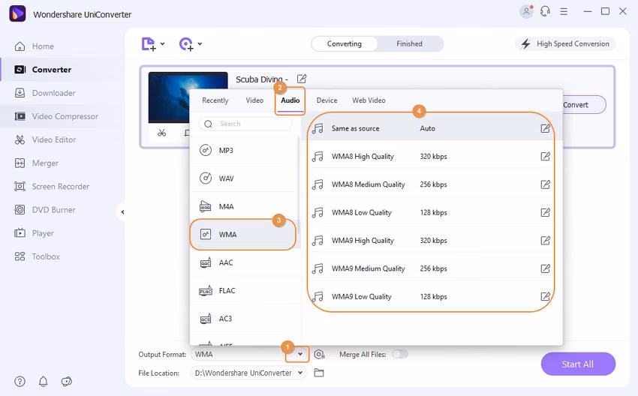Viewport: 638px width, 396px height.
Task: Expand the Output Format dropdown arrow
Action: pos(300,354)
